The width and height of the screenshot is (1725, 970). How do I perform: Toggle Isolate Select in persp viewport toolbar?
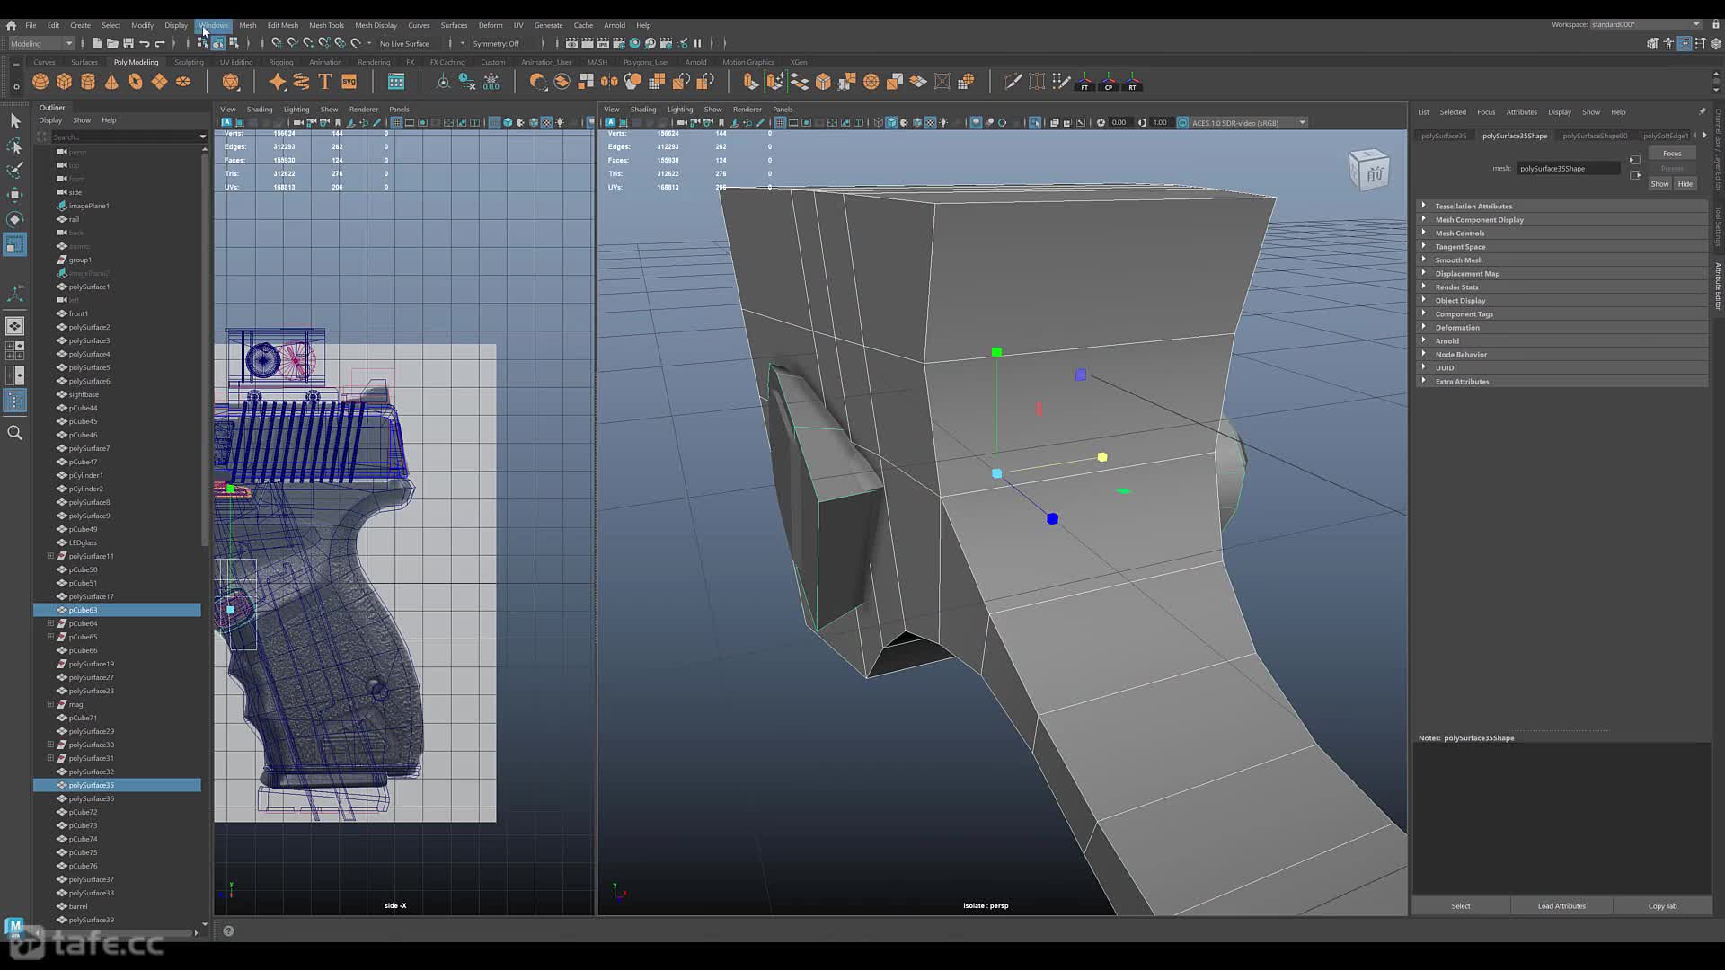pos(1035,122)
